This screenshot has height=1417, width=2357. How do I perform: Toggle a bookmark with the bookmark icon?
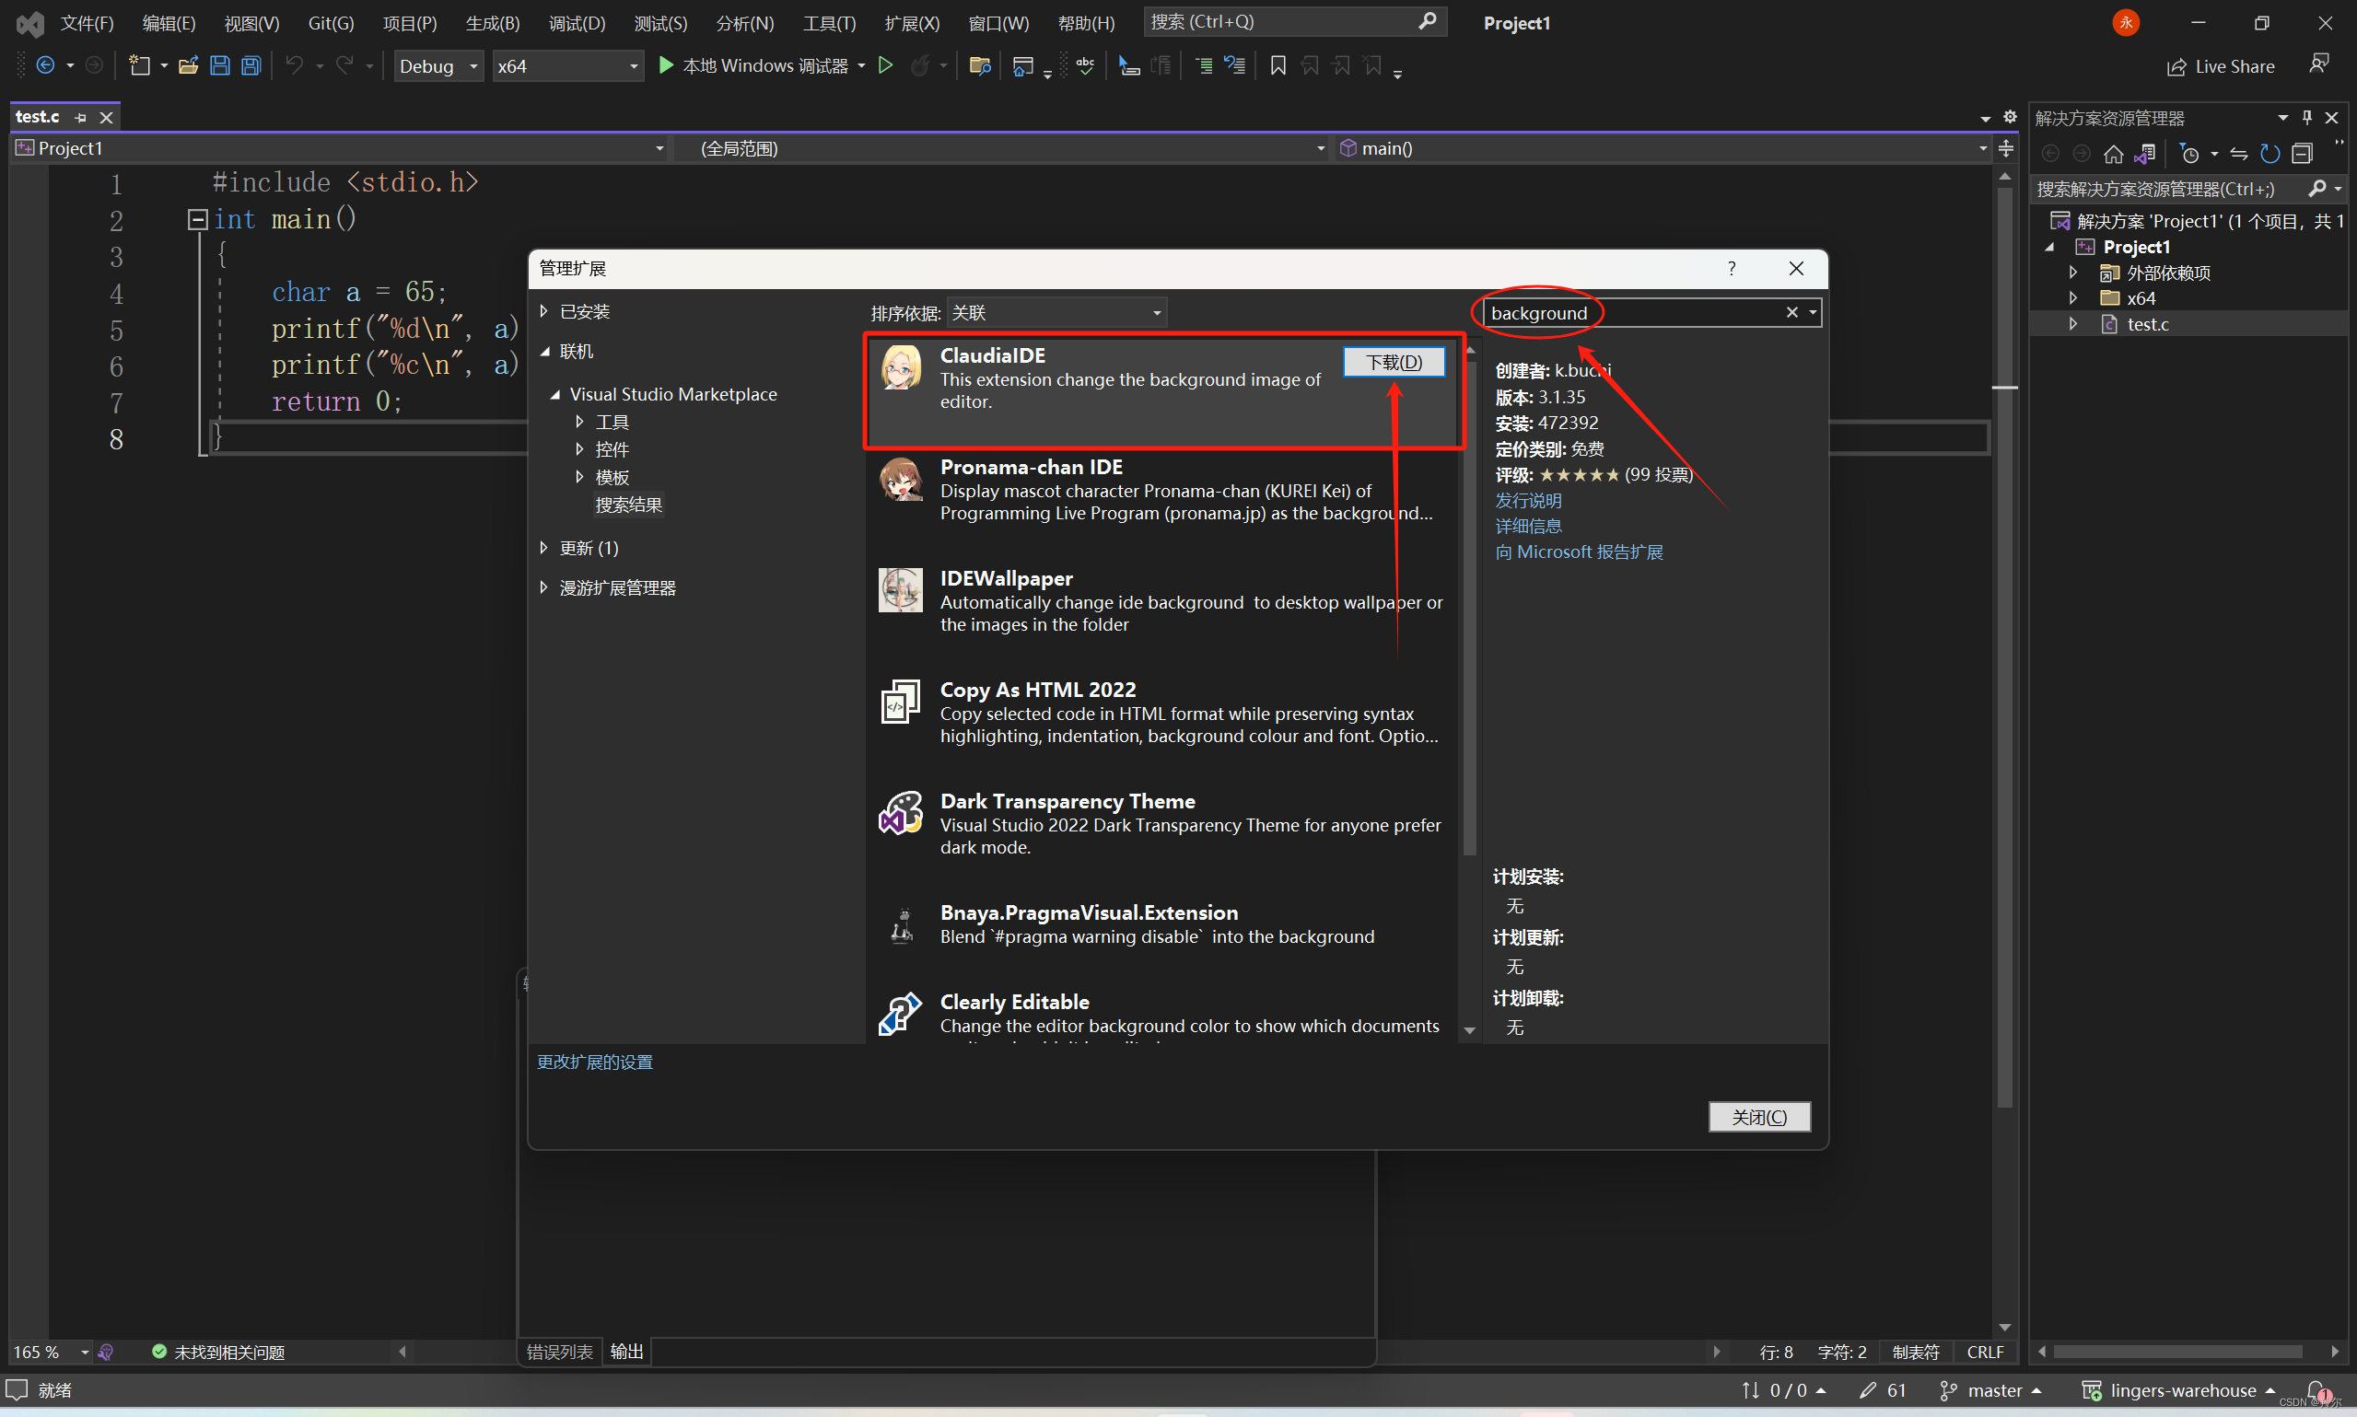[x=1278, y=65]
